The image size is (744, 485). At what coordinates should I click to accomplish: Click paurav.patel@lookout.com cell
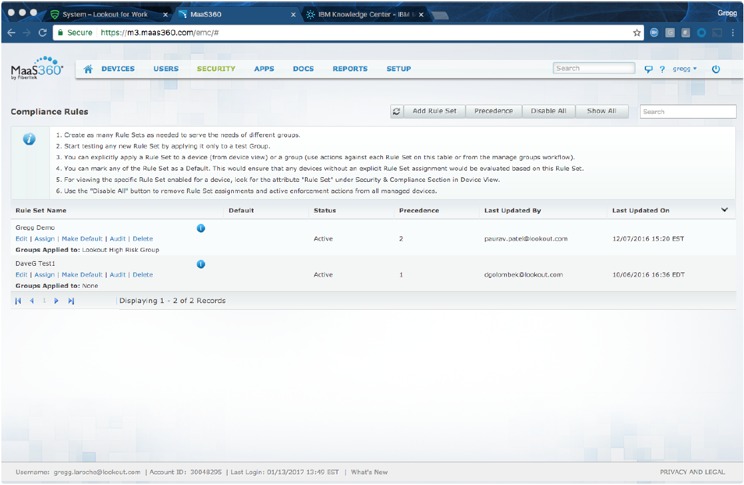coord(526,239)
